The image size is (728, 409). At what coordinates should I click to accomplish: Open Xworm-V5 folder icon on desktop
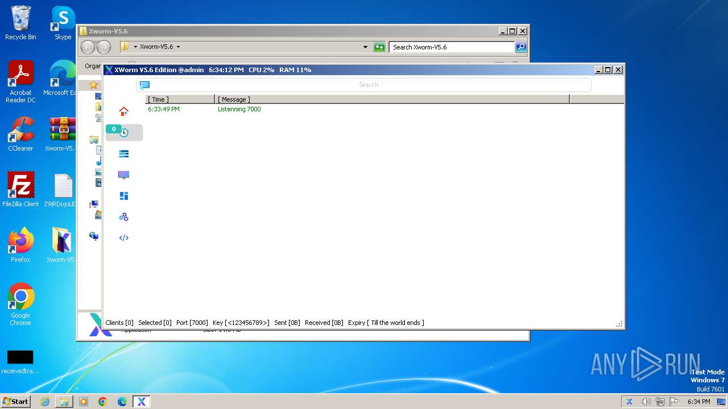pyautogui.click(x=60, y=245)
